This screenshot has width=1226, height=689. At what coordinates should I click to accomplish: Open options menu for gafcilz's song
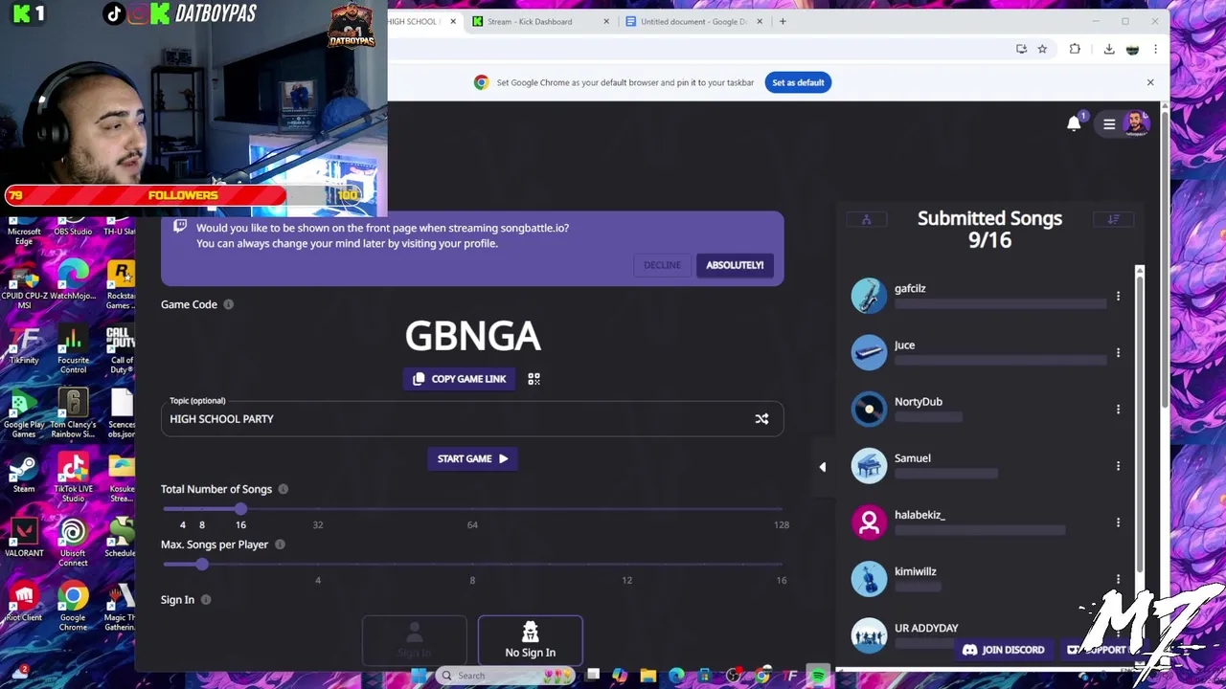click(1118, 297)
